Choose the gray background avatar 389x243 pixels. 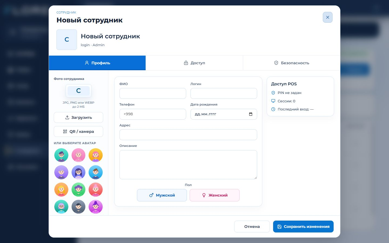(x=78, y=207)
